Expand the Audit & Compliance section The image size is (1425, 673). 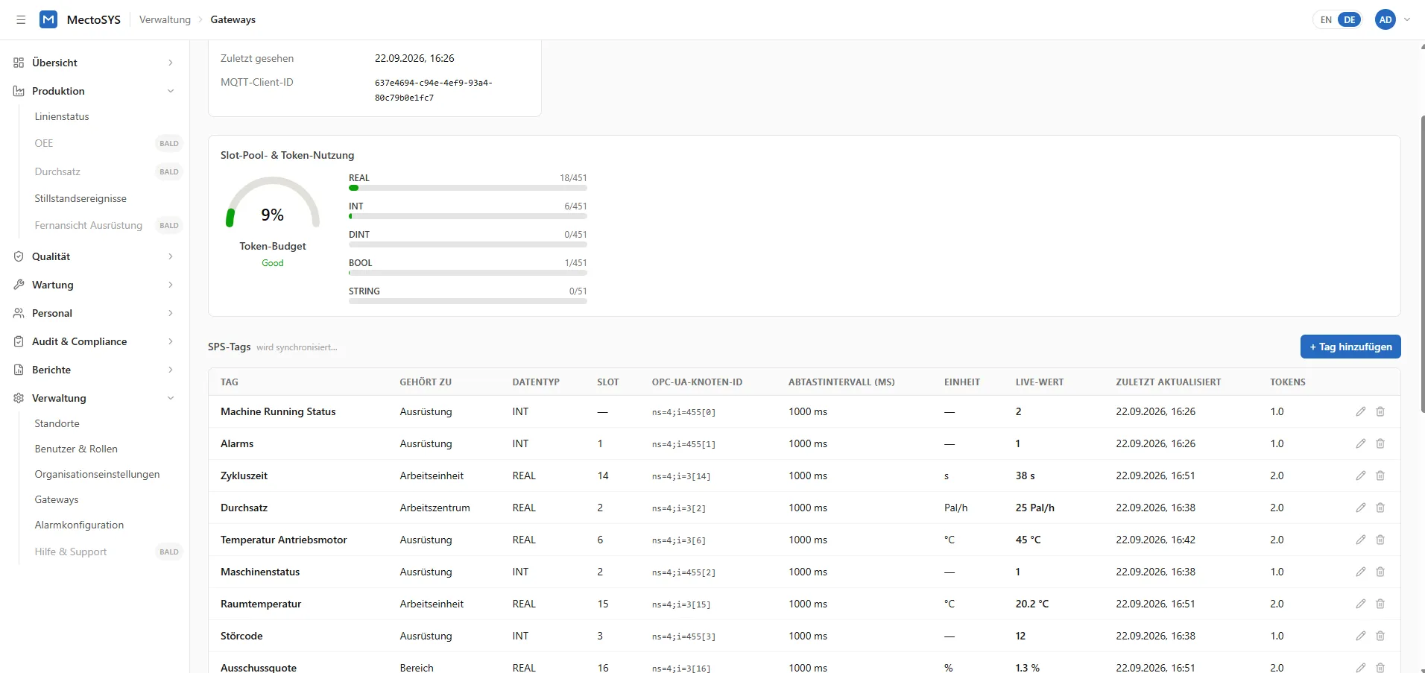(x=95, y=341)
